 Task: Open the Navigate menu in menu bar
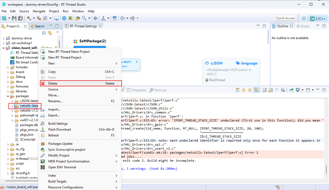pos(39,11)
